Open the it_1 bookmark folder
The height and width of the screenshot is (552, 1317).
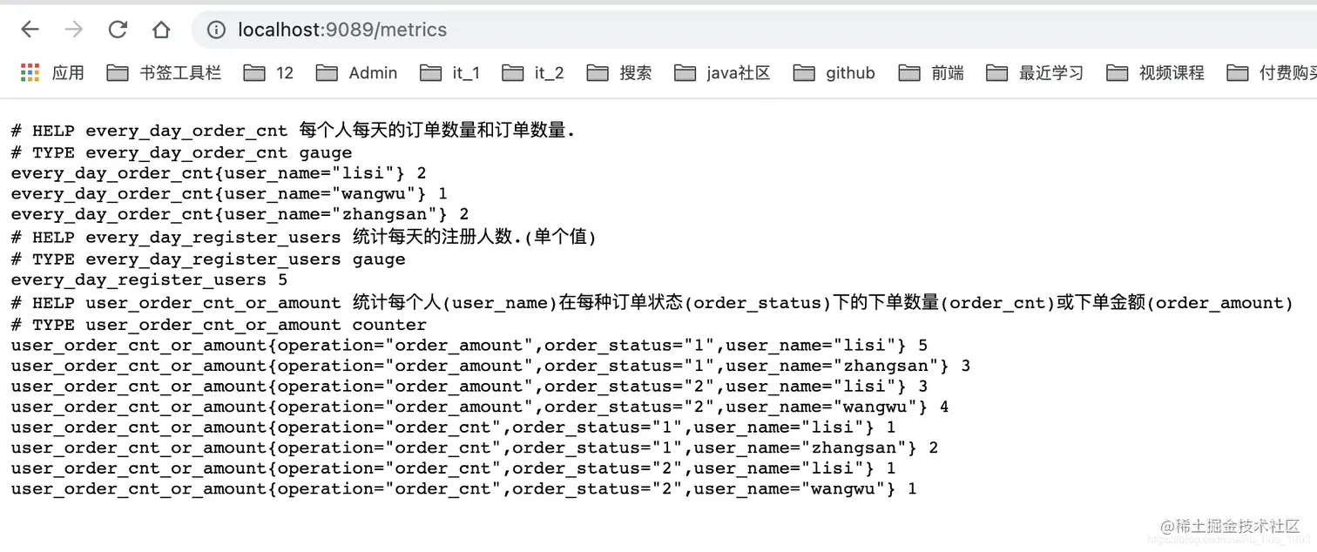449,73
